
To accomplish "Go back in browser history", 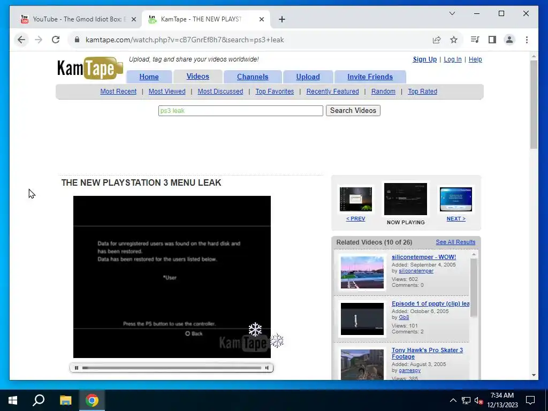I will coord(21,40).
